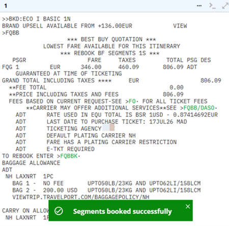Run the FQBB/DASO additional services link
Image resolution: width=229 pixels, height=226 pixels.
tap(199, 108)
